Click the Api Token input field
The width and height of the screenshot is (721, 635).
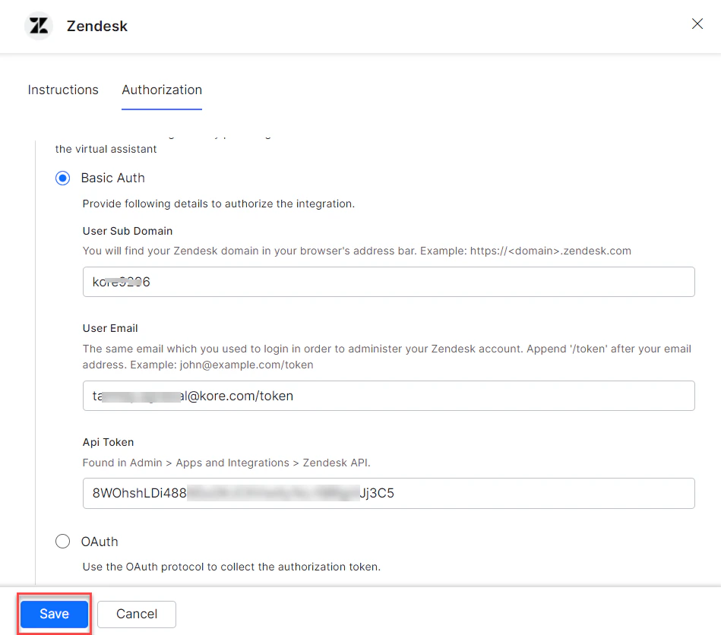[389, 493]
